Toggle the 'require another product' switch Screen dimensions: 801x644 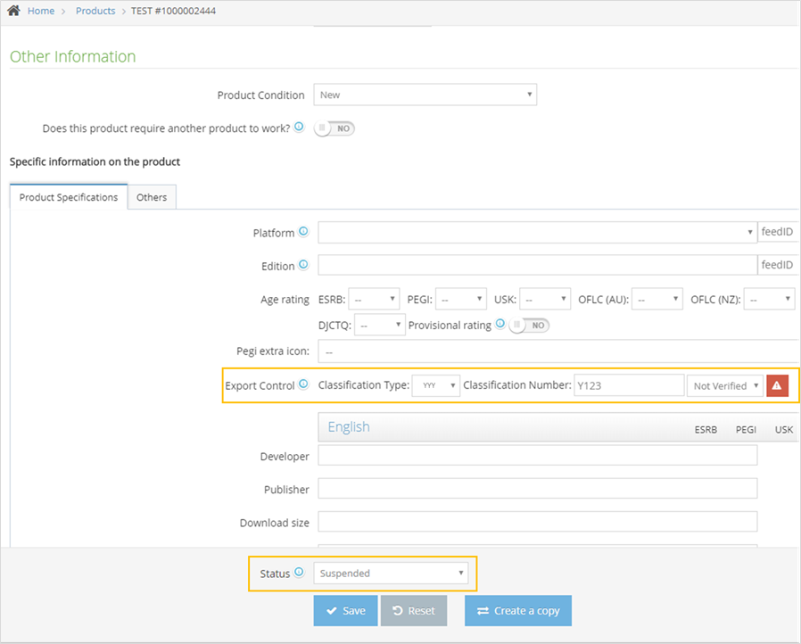pyautogui.click(x=334, y=128)
